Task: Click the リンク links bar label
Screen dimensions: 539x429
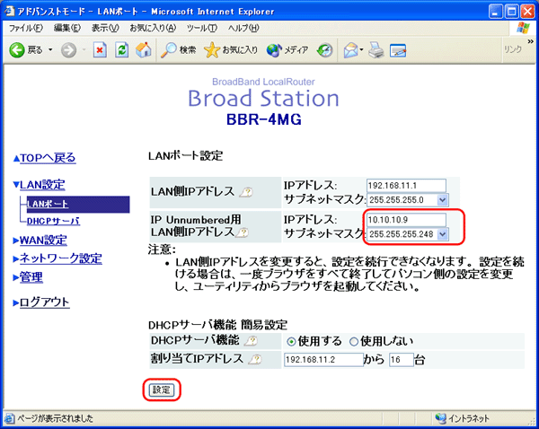Action: (513, 49)
